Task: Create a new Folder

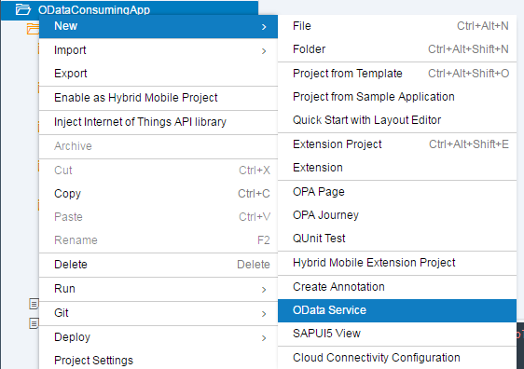Action: point(397,49)
